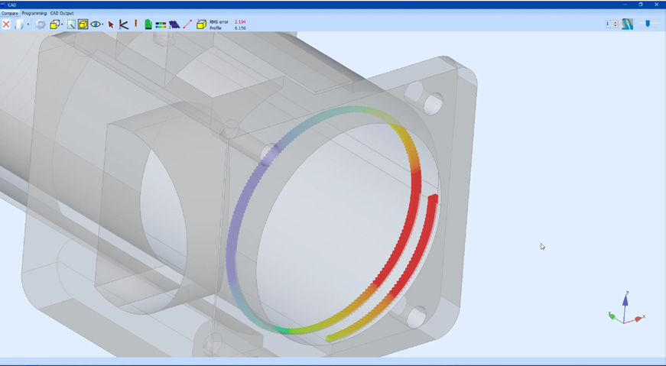Switch to the Programming tab
This screenshot has height=366, width=666.
coord(34,13)
